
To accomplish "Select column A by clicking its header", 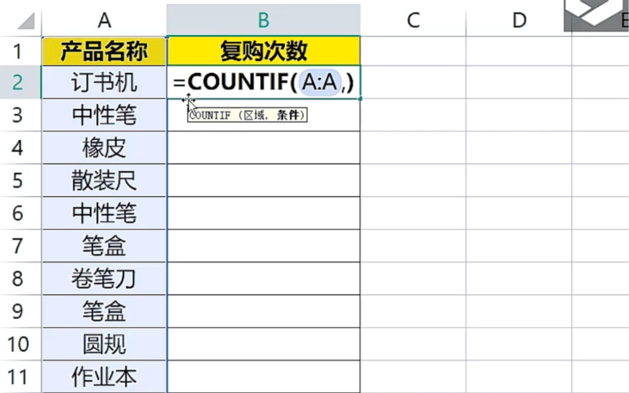I will (x=104, y=19).
